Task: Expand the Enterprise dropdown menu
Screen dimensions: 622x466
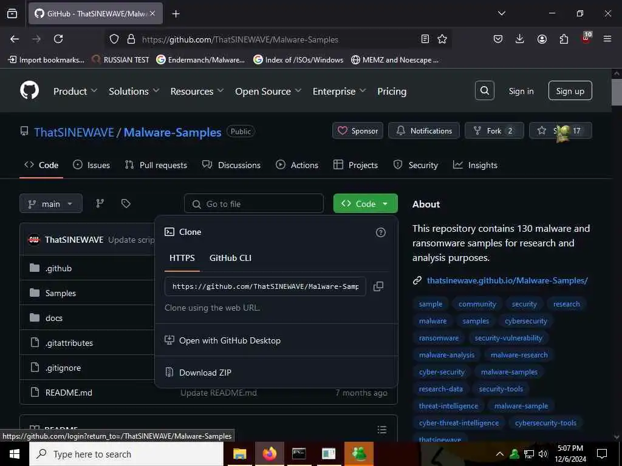Action: (x=339, y=91)
